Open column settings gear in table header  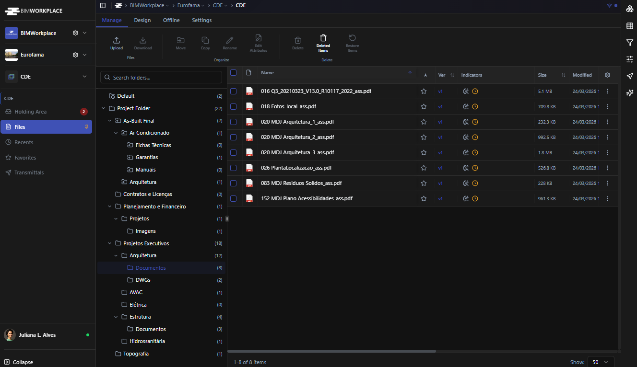[608, 75]
